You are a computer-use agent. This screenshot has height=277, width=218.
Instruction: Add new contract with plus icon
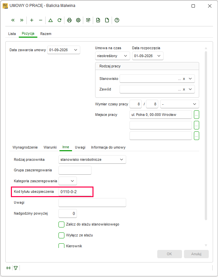click(x=32, y=20)
